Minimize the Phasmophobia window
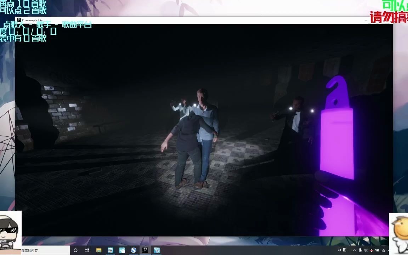408x255 pixels. tap(366, 20)
